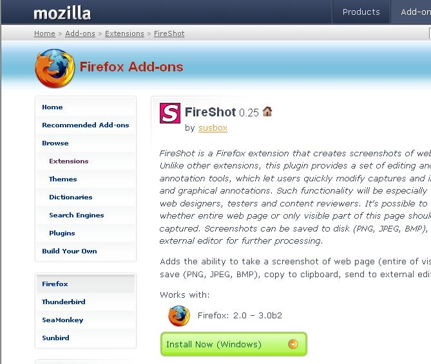Select Plugins in the sidebar
This screenshot has height=364, width=431.
(62, 233)
